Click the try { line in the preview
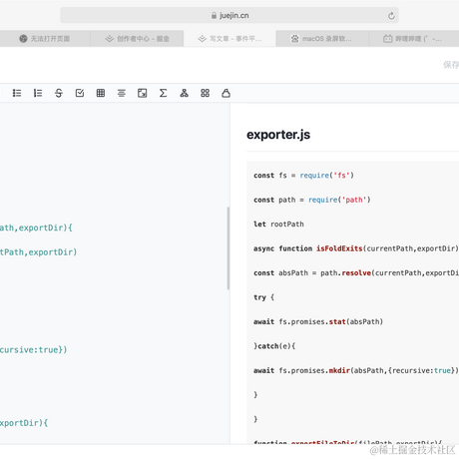 [x=264, y=297]
